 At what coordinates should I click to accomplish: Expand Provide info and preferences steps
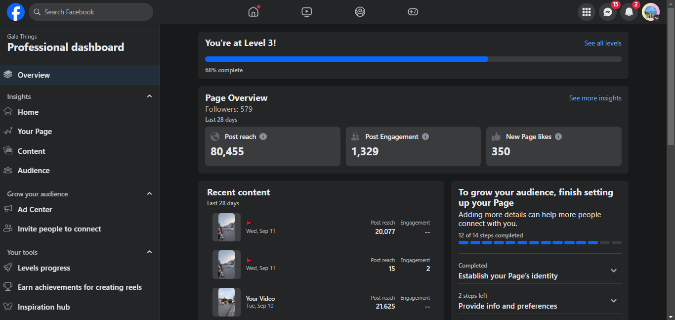614,301
